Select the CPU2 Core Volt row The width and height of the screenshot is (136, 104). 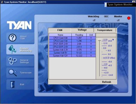pyautogui.click(x=72, y=41)
